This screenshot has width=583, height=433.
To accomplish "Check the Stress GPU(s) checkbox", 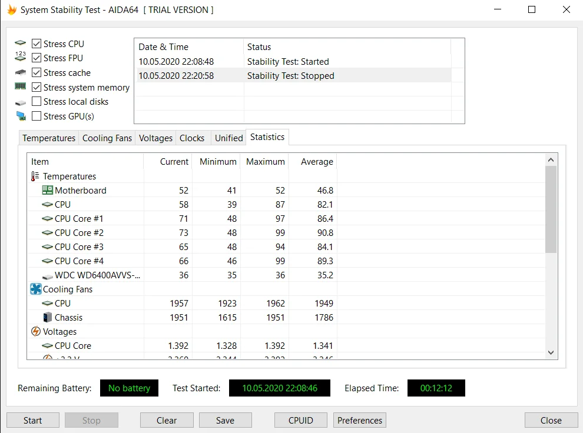I will click(37, 116).
